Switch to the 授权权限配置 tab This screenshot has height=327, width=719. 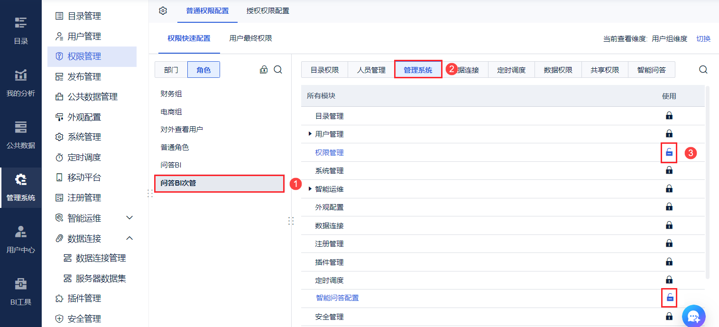click(x=268, y=10)
